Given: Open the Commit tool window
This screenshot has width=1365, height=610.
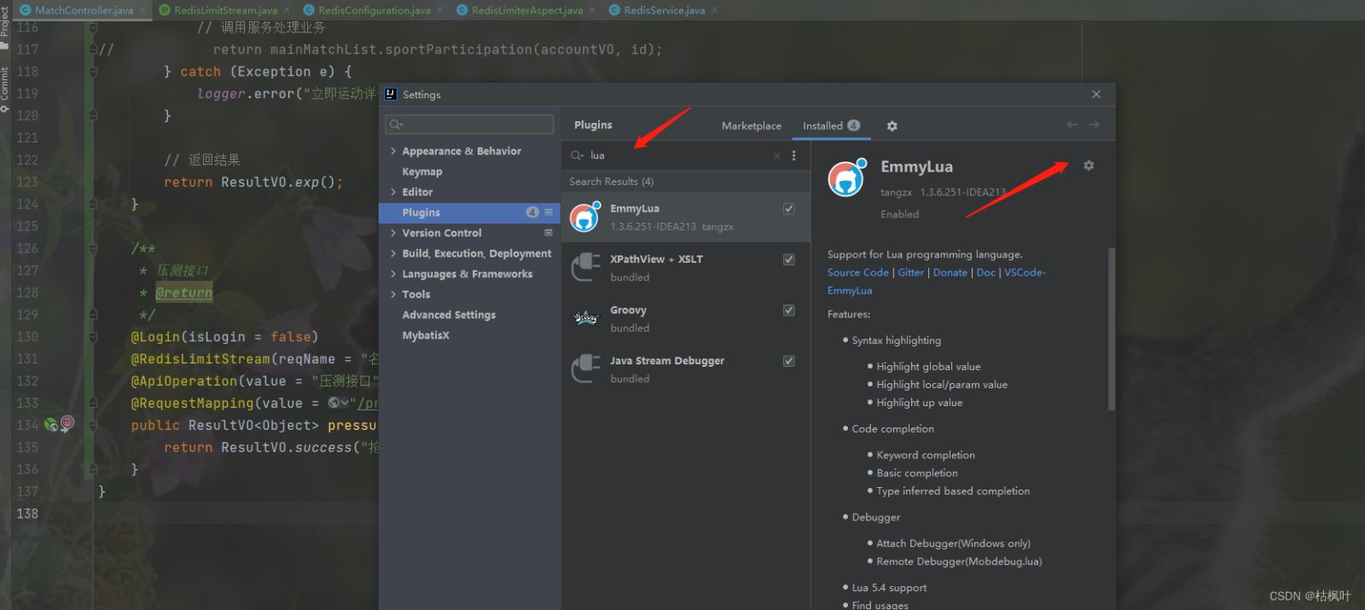Looking at the screenshot, I should coord(4,90).
